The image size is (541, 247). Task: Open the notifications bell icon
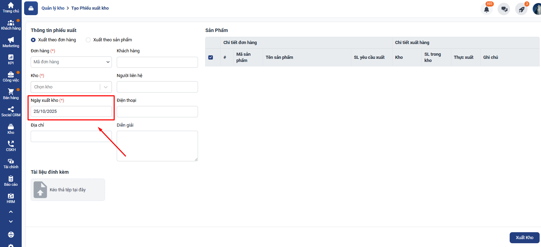486,9
